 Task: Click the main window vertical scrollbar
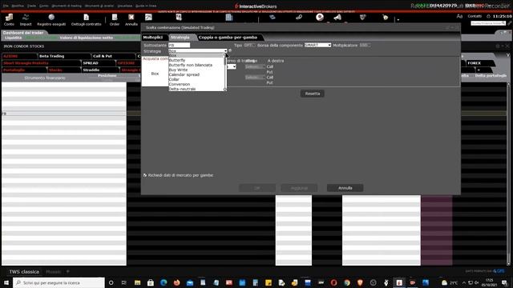tap(508, 174)
